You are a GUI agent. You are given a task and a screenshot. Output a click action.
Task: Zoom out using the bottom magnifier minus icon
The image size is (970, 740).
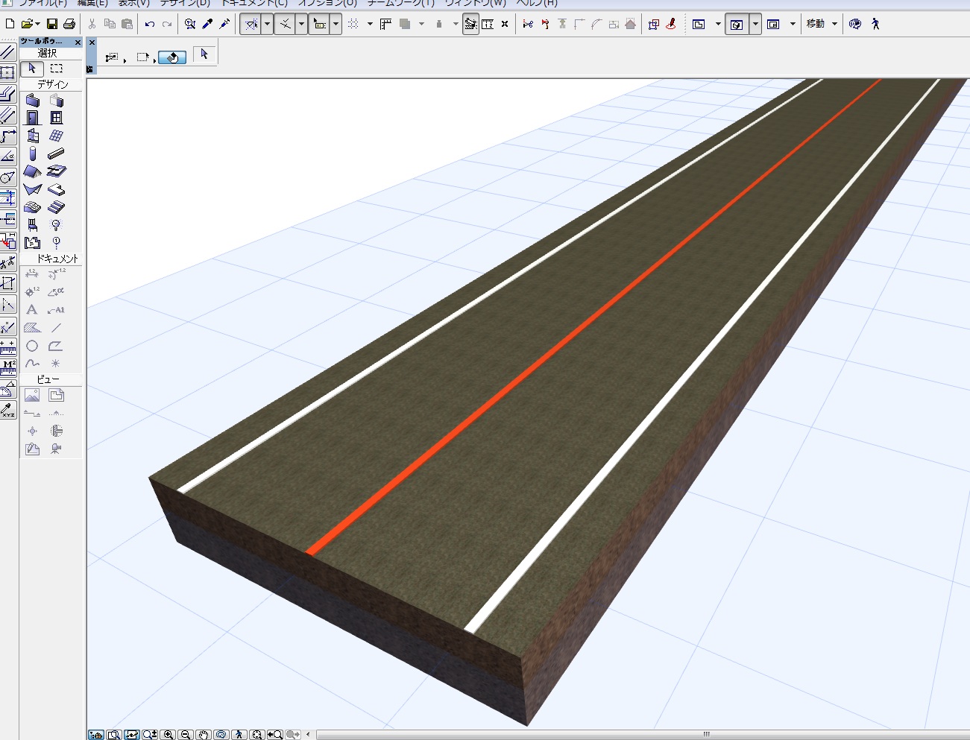(186, 735)
